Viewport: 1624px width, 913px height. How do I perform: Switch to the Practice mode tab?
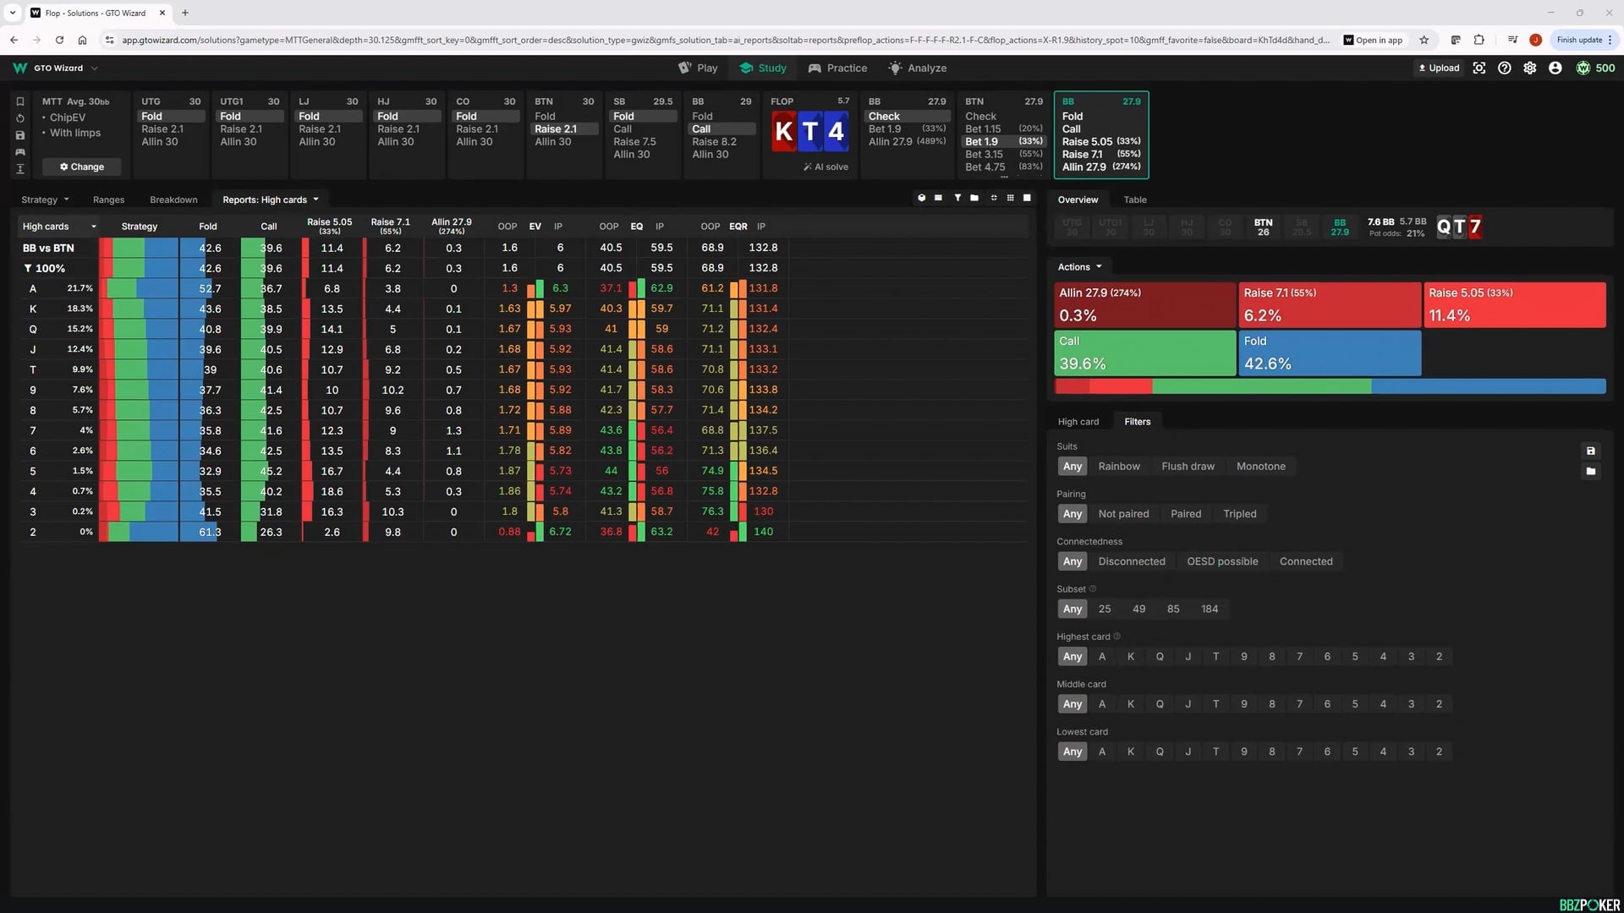837,68
